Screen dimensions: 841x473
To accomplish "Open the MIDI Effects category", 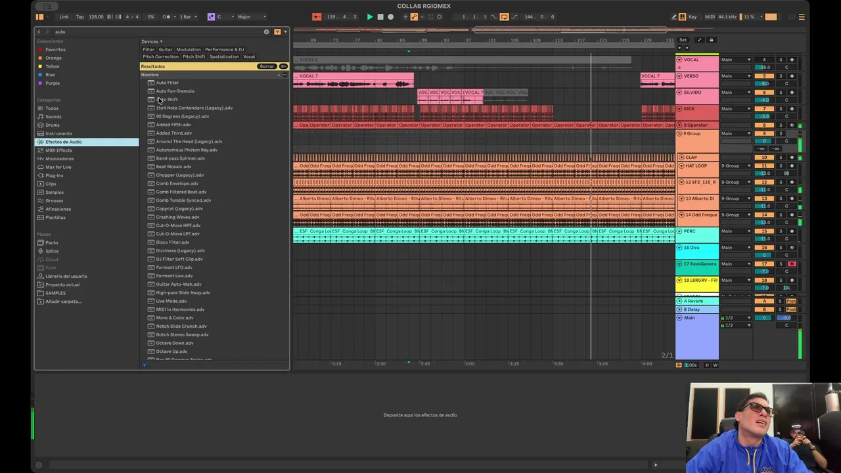I will pyautogui.click(x=58, y=150).
